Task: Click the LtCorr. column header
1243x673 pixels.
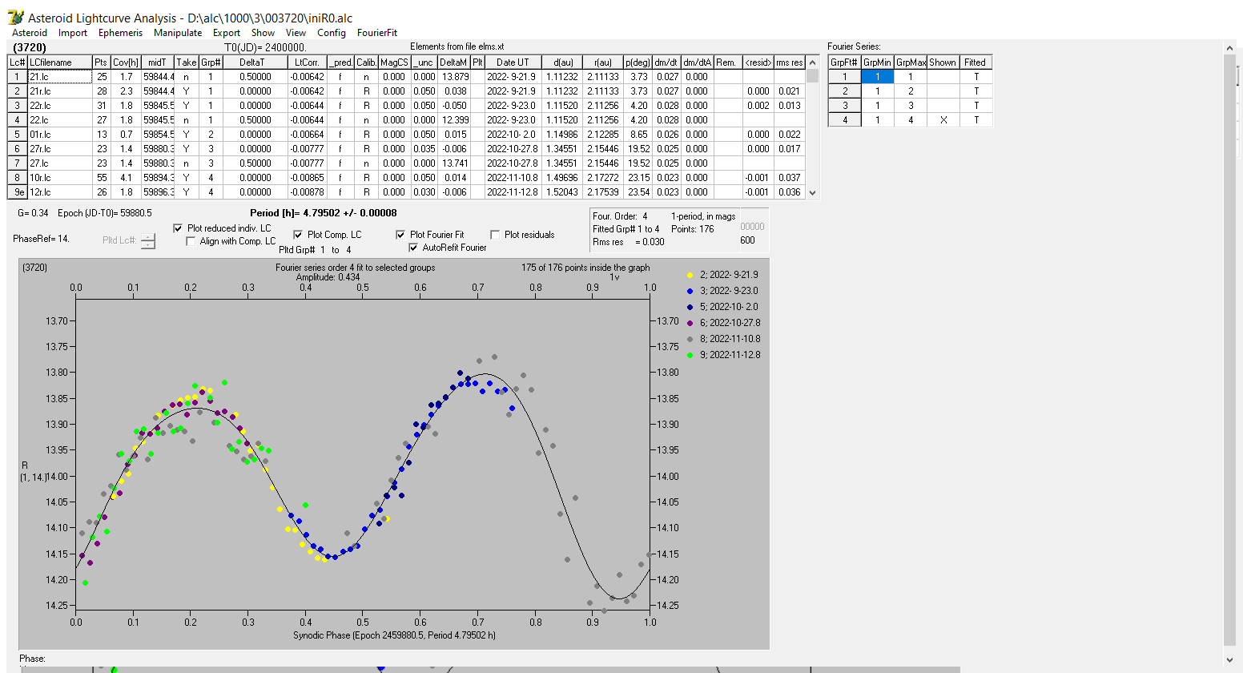Action: [307, 62]
